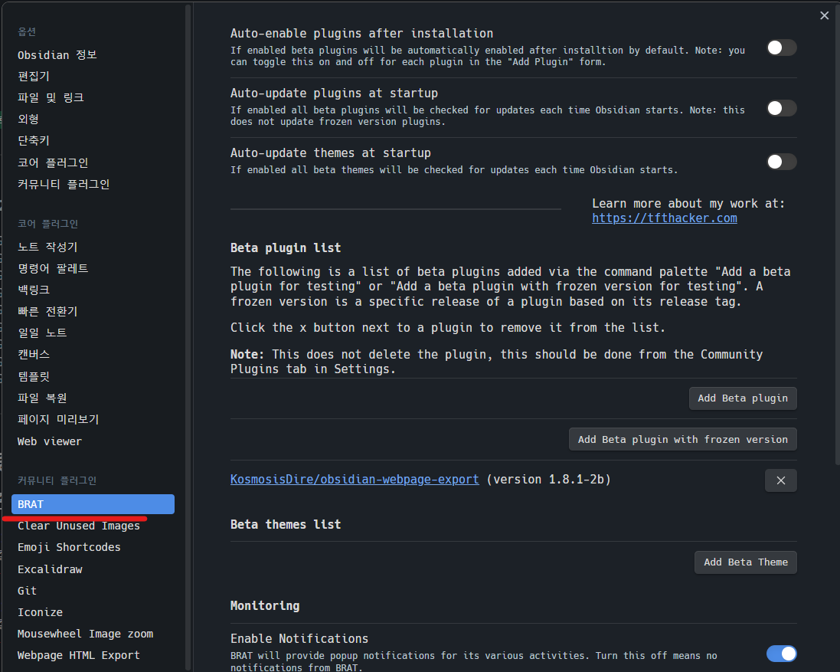Click Add Beta plugin with frozen version
840x672 pixels.
tap(682, 439)
